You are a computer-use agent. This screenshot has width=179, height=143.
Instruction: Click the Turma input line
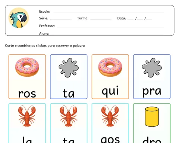click(101, 19)
